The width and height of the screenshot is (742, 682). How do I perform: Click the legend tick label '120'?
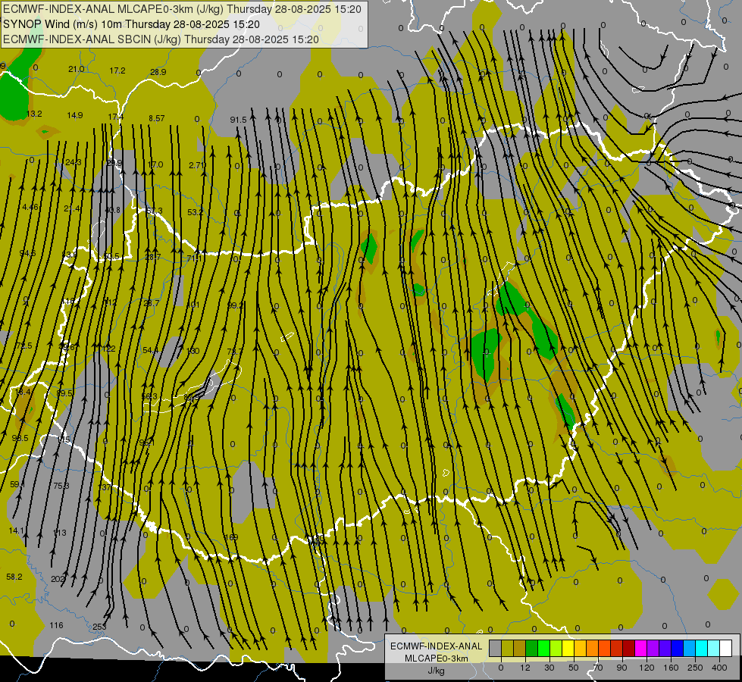point(647,668)
